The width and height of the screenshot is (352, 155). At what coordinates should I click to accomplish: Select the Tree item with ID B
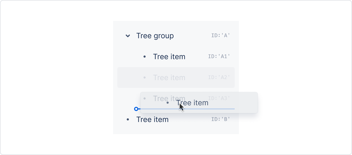click(x=152, y=119)
